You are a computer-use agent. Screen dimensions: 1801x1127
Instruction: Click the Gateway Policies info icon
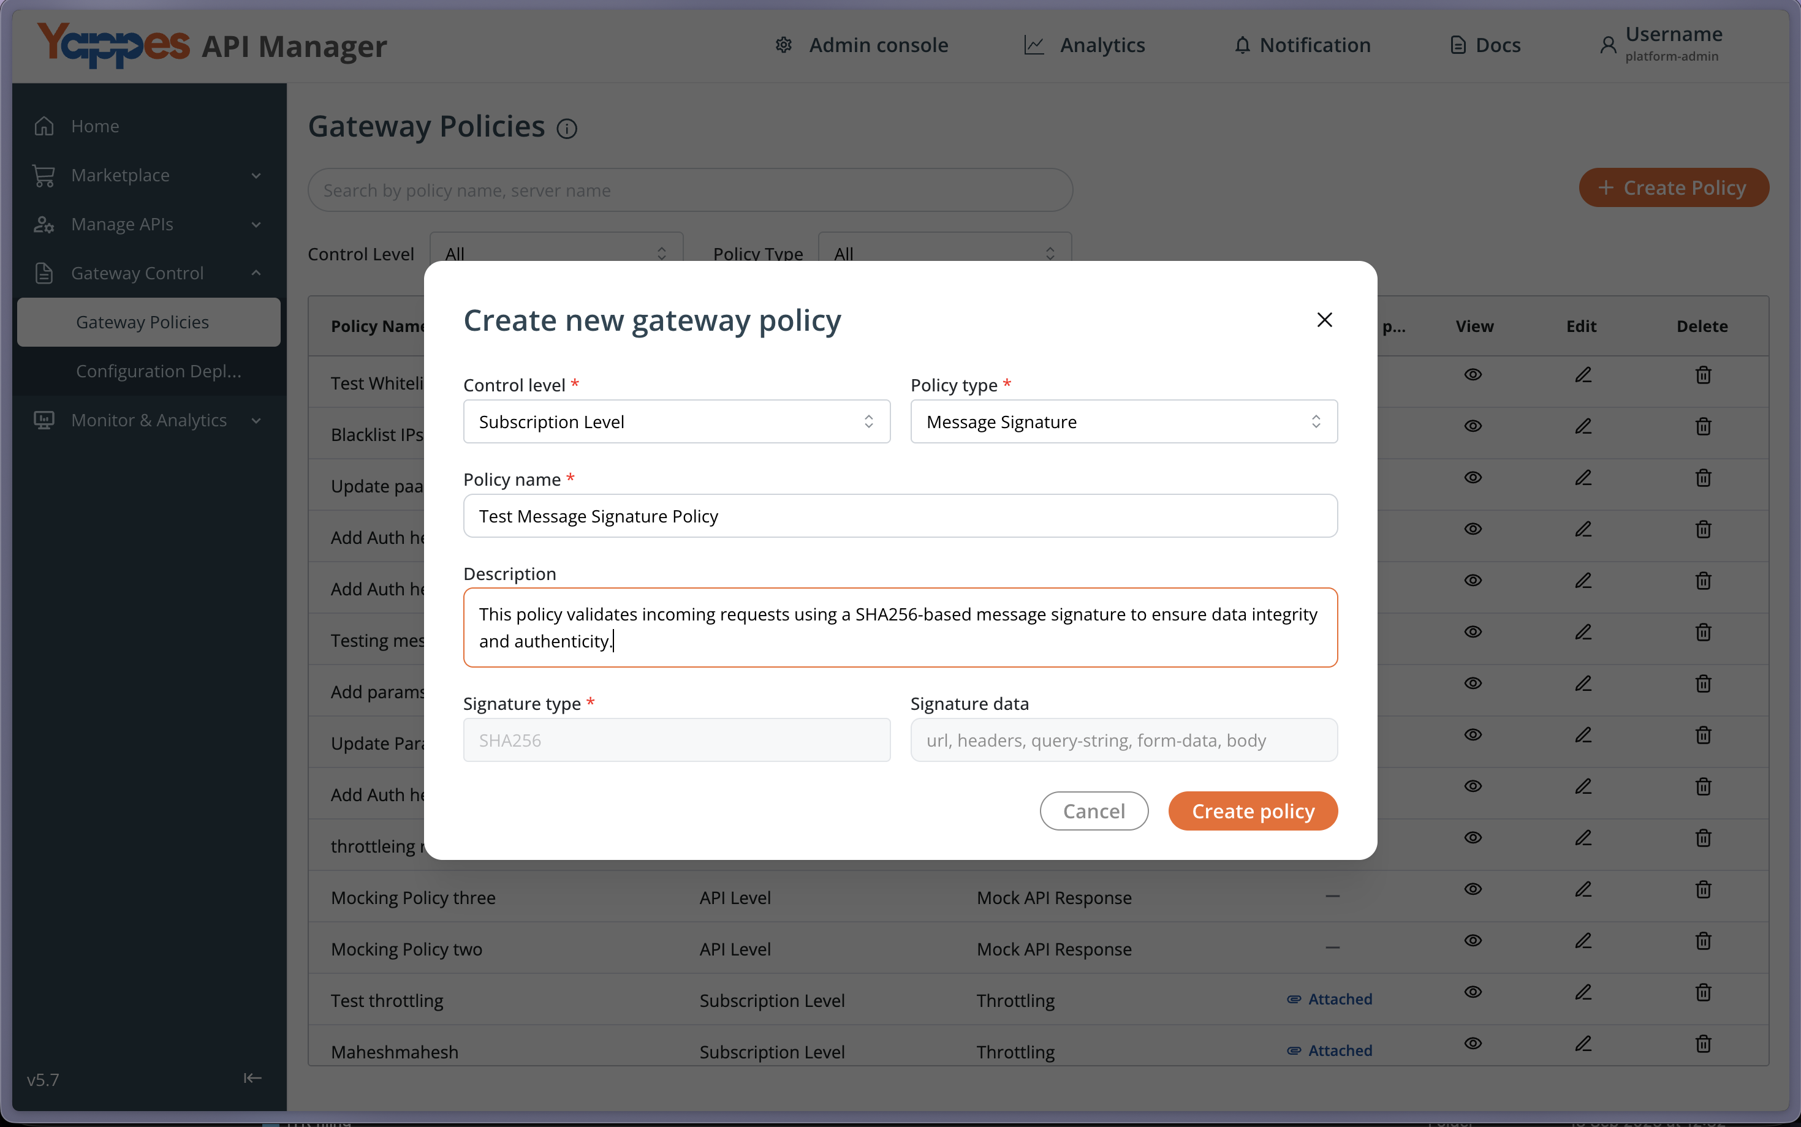tap(567, 129)
